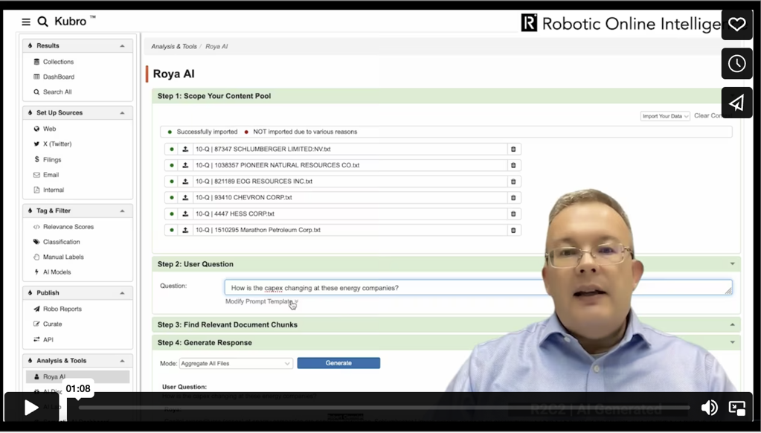Toggle Step 4: Generate Response chevron
This screenshot has width=761, height=433.
[733, 342]
